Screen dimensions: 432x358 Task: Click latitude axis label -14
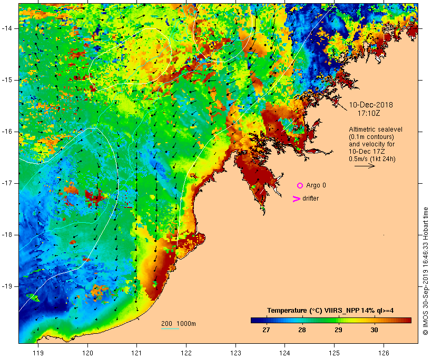tap(7, 28)
